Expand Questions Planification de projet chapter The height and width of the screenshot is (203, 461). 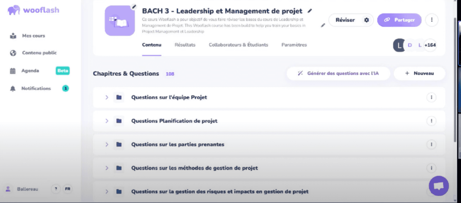pyautogui.click(x=107, y=121)
